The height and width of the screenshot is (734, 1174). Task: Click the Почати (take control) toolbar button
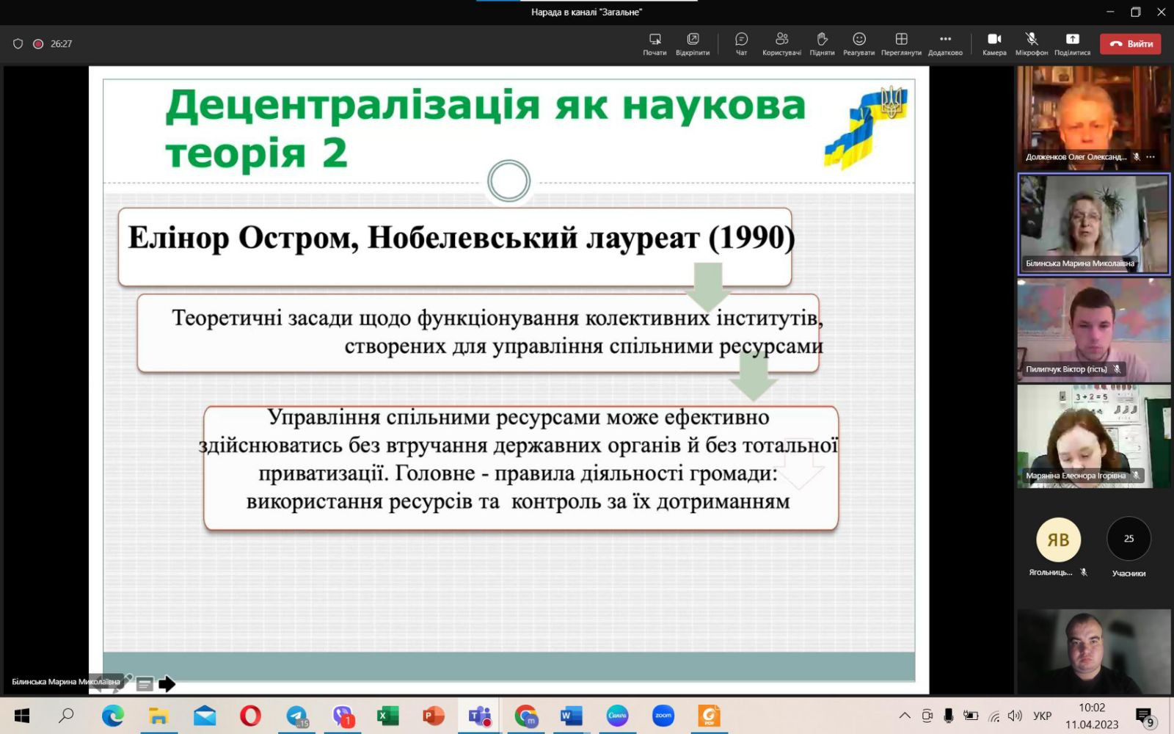[x=655, y=43]
